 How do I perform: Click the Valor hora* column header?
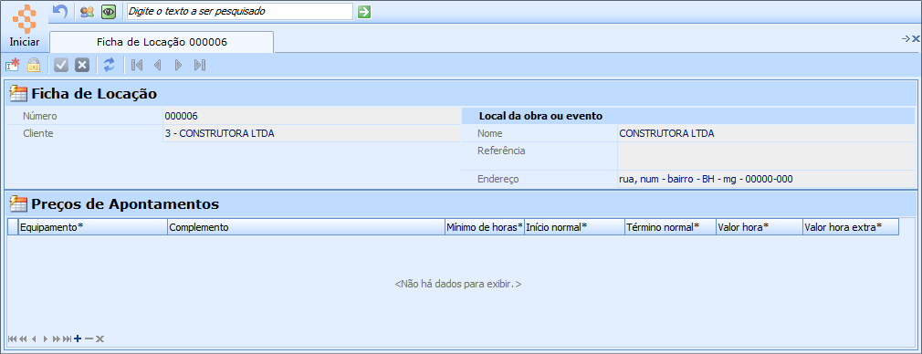pyautogui.click(x=760, y=227)
